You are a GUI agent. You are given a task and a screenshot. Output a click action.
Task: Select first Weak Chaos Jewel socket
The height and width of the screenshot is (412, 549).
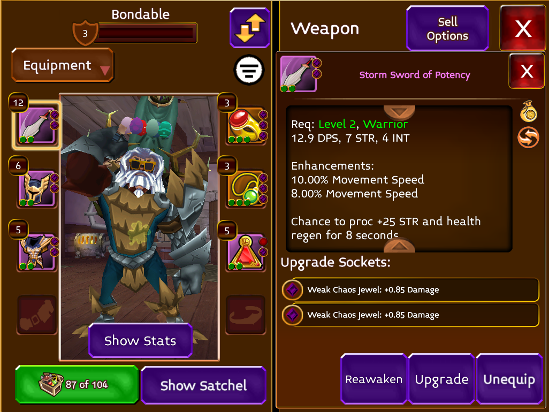[410, 290]
